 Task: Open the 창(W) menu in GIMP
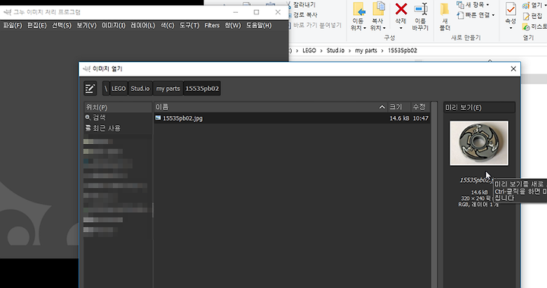pos(232,26)
